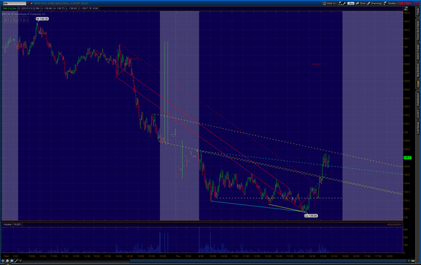Open the think A.I. tool

click(330, 3)
